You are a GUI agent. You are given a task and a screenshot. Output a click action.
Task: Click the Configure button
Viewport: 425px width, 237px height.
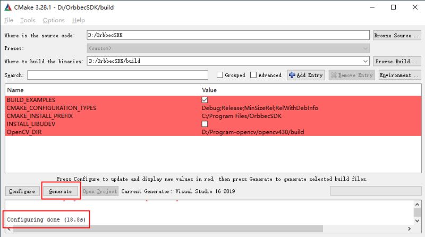(22, 191)
